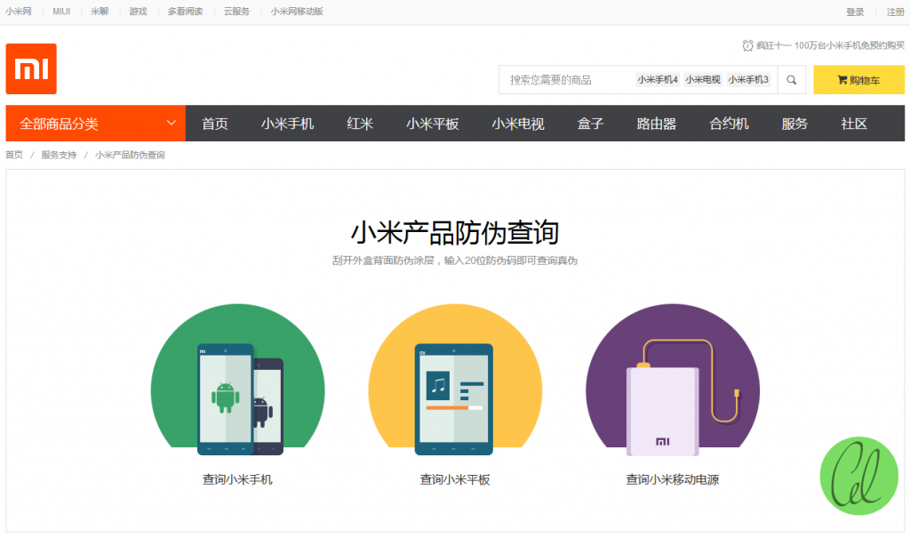
Task: Open the purple power bank illustration
Action: point(673,380)
